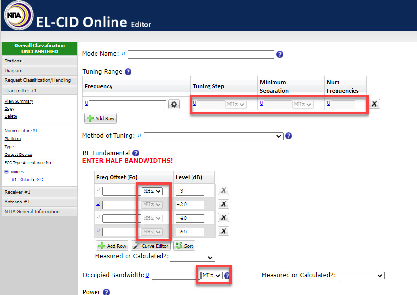Open Receiver #1 sidebar section
Screen dimensions: 417x295
click(x=40, y=192)
